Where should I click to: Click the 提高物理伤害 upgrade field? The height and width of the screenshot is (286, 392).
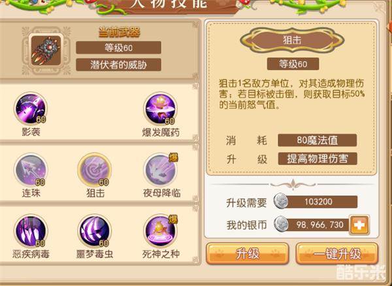click(x=318, y=159)
